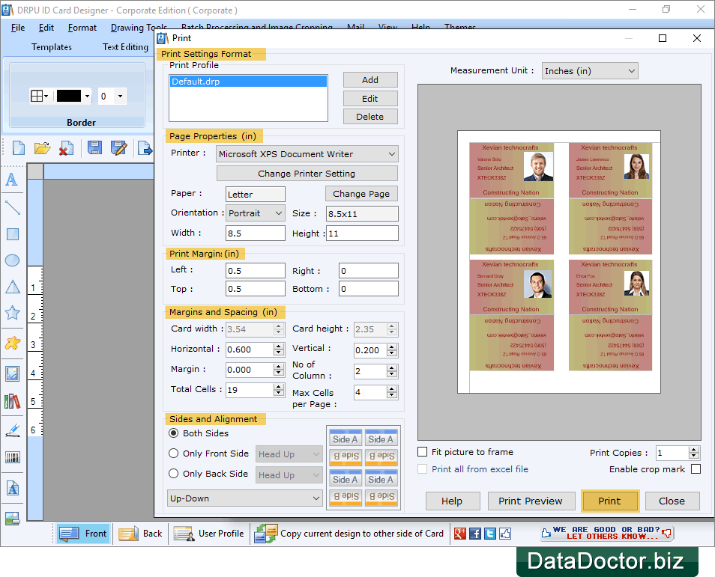Image resolution: width=715 pixels, height=577 pixels.
Task: Open the Facebook share icon
Action: pyautogui.click(x=475, y=534)
